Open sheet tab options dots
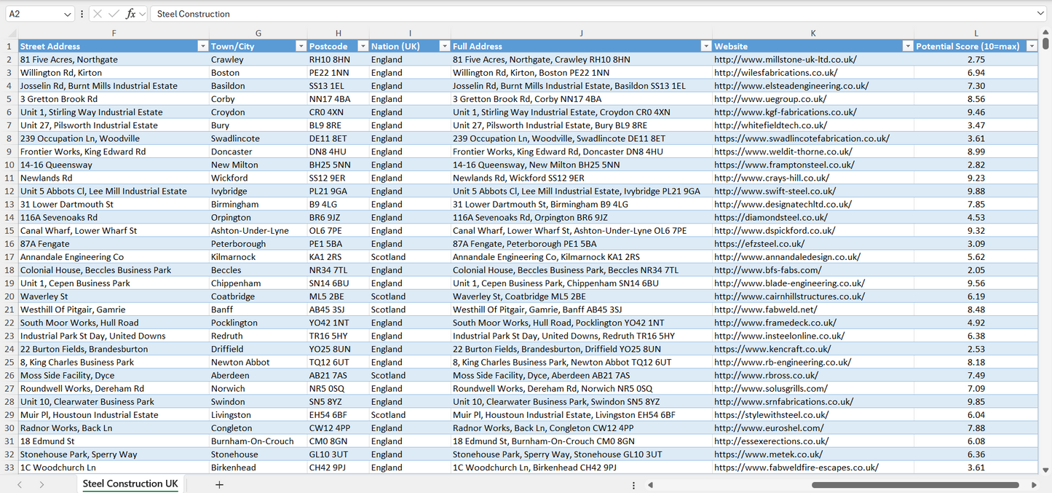1052x493 pixels. pos(633,485)
